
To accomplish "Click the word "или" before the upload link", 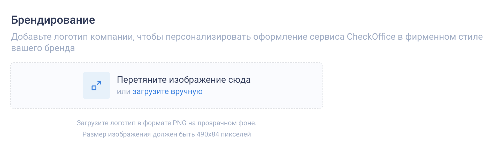I will (124, 92).
